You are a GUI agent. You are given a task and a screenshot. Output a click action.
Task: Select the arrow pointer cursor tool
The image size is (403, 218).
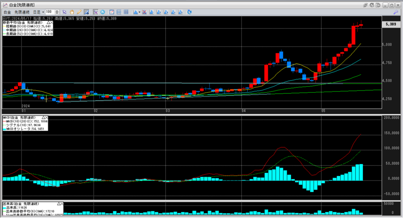(x=65, y=12)
